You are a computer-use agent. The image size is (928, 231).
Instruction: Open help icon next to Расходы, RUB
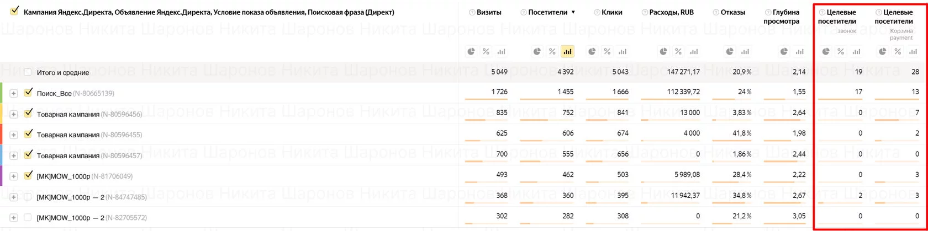click(645, 12)
